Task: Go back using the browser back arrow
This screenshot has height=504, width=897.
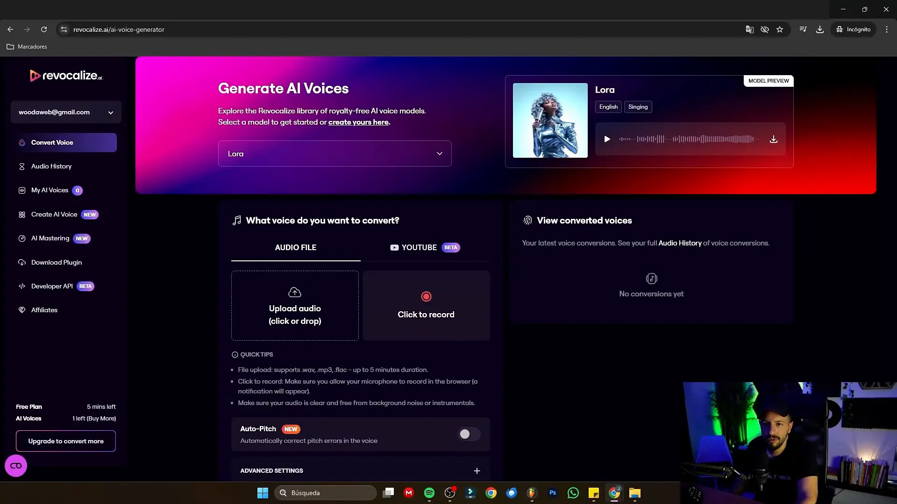Action: 10,29
